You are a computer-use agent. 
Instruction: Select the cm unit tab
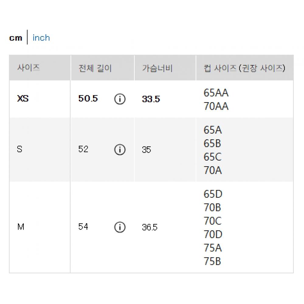(16, 38)
